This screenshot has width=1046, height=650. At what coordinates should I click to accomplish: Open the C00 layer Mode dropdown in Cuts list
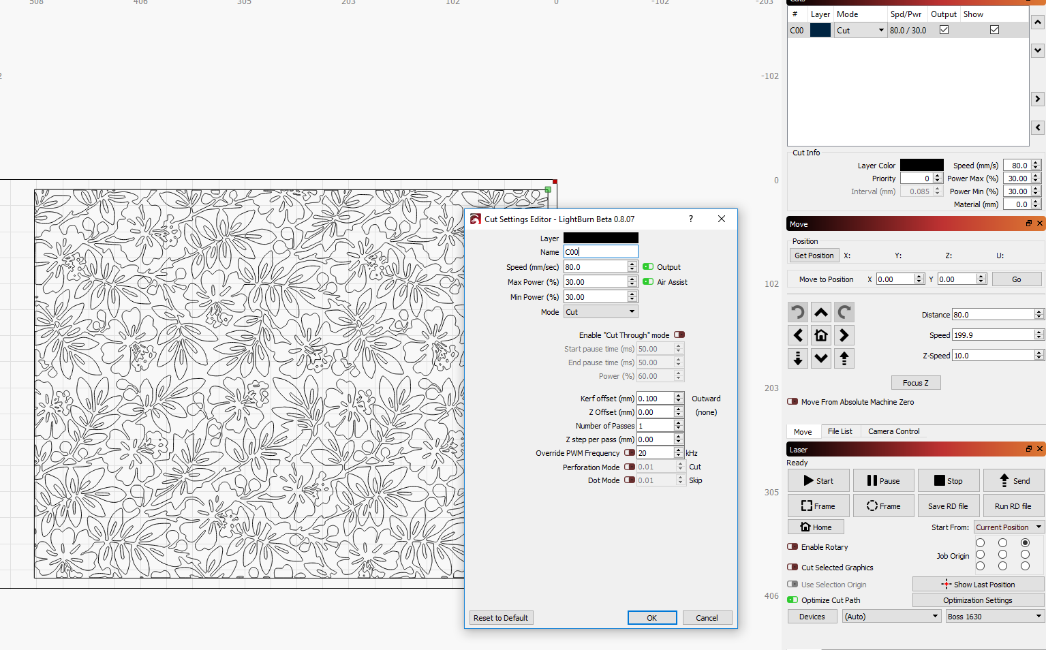[860, 30]
